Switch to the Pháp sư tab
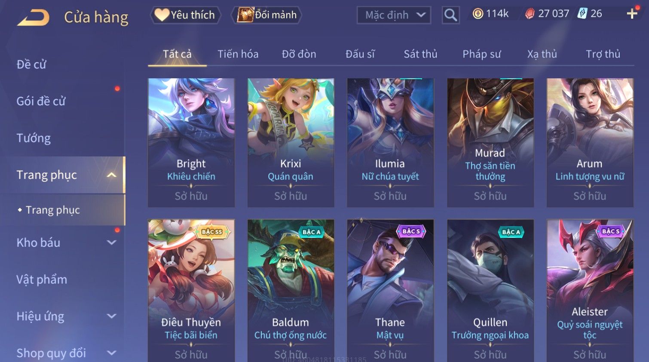 coord(481,54)
